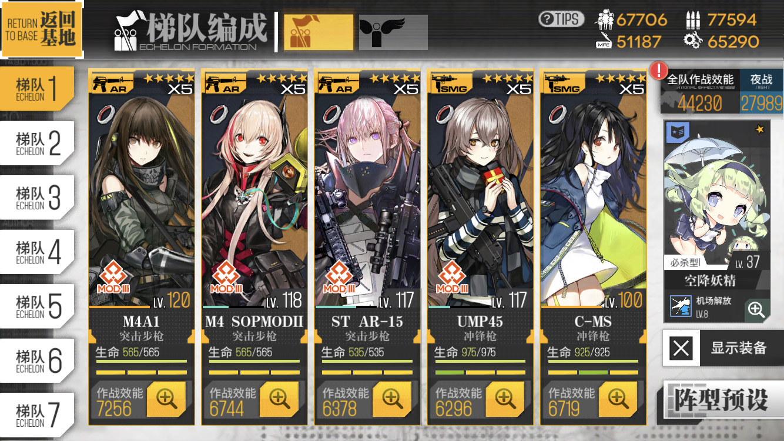Image resolution: width=784 pixels, height=441 pixels.
Task: Select the yellow echelon squad view icon
Action: tap(319, 32)
